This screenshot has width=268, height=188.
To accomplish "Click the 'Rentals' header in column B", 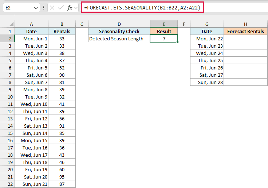I will 62,31.
